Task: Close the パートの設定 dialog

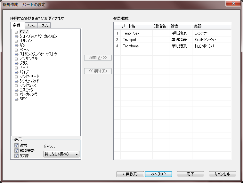Action: (x=233, y=3)
